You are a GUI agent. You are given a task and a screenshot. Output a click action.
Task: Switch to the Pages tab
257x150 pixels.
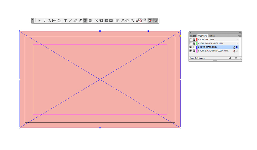coord(193,36)
